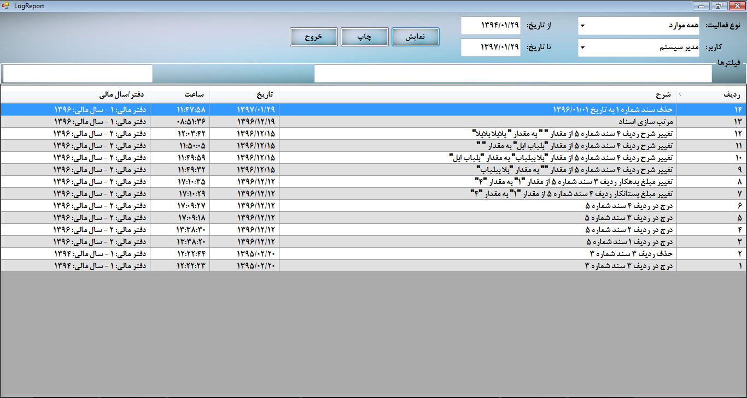Image resolution: width=747 pixels, height=398 pixels.
Task: Open the نوع فعالیت dropdown
Action: pyautogui.click(x=582, y=26)
